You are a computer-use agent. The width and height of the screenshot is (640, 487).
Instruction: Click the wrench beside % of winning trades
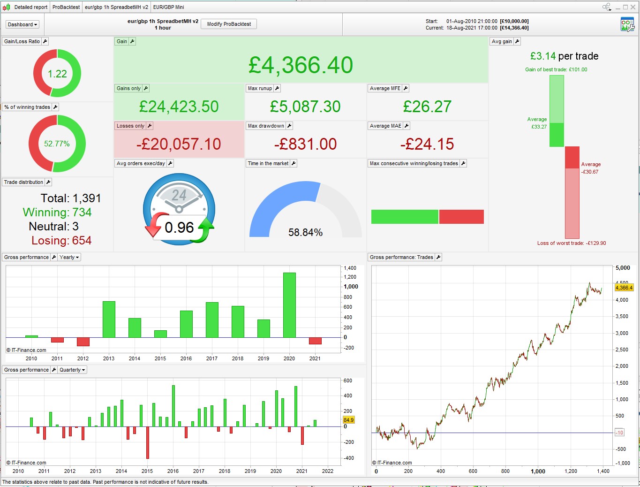coord(55,107)
